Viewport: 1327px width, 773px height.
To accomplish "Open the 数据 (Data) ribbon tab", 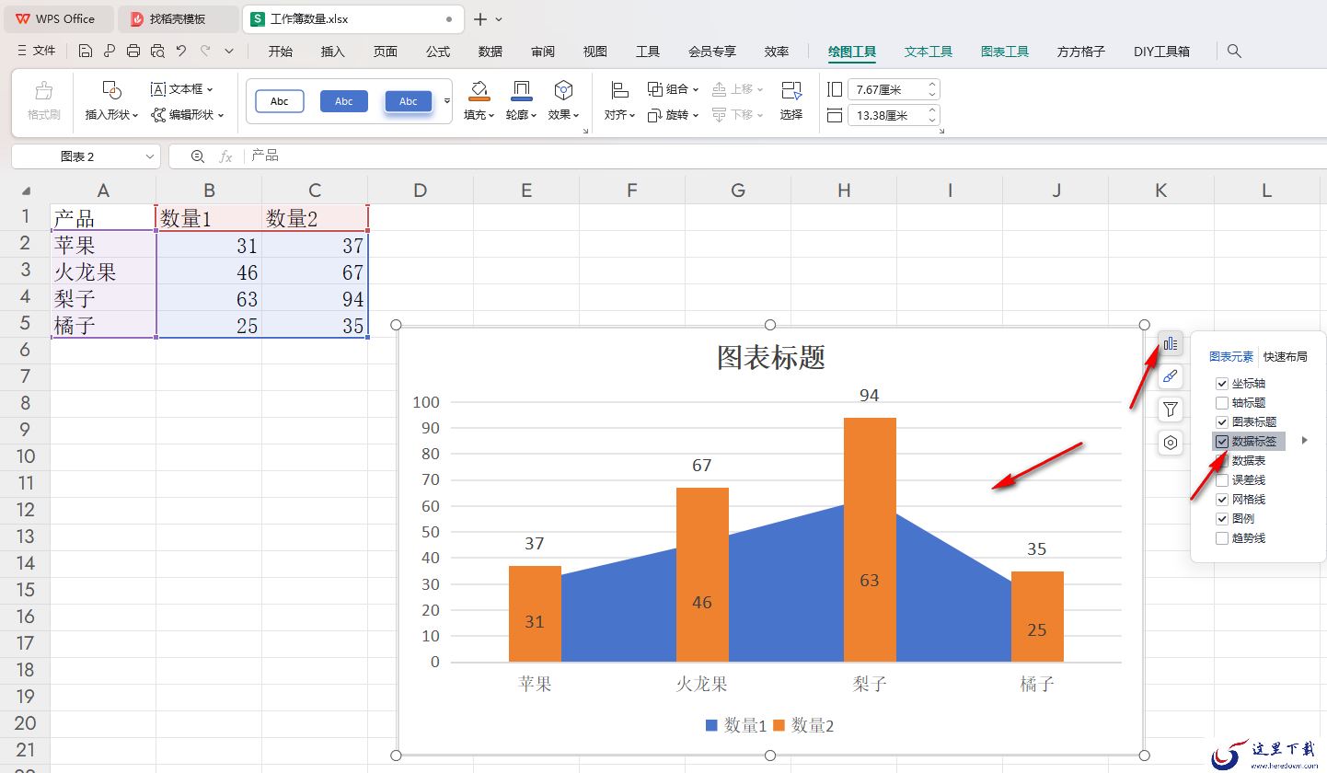I will click(490, 52).
